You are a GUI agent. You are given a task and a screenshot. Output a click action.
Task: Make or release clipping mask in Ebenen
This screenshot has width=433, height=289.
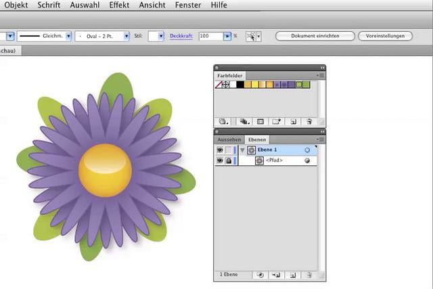click(x=260, y=275)
